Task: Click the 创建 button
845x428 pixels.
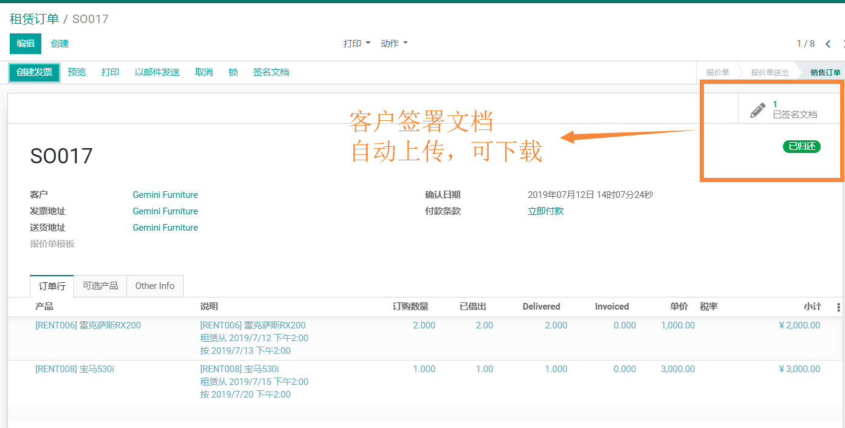Action: pos(60,44)
